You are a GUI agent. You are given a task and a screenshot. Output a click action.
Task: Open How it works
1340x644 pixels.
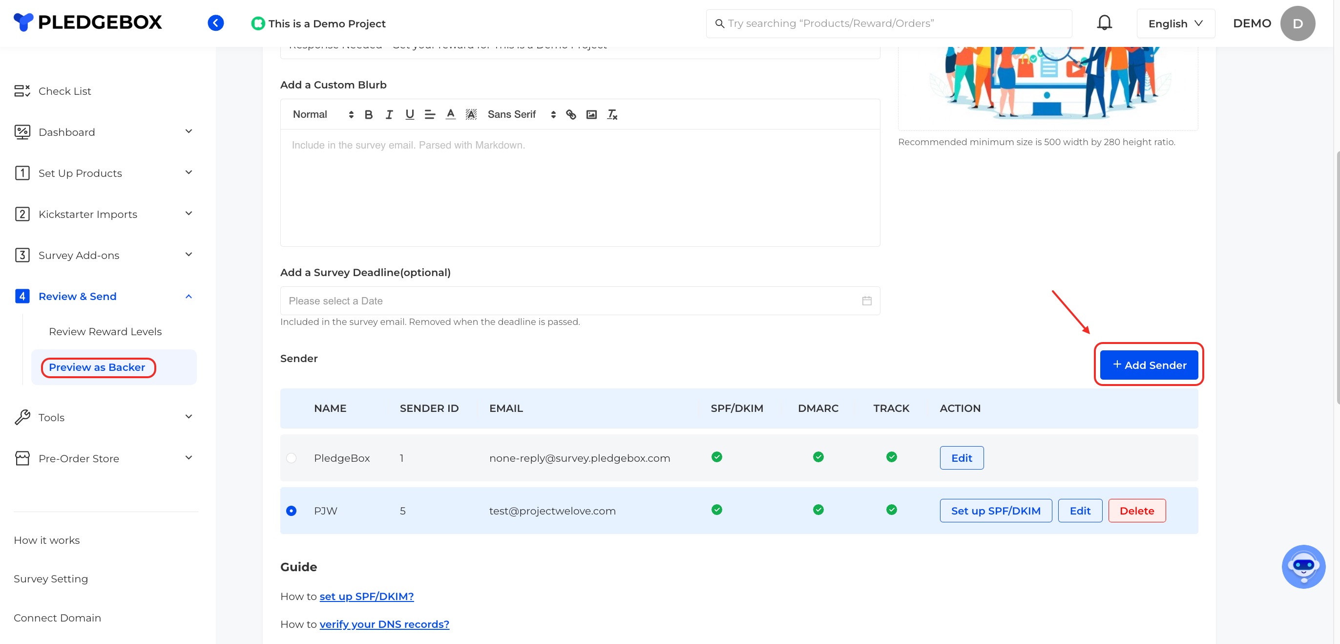coord(47,540)
